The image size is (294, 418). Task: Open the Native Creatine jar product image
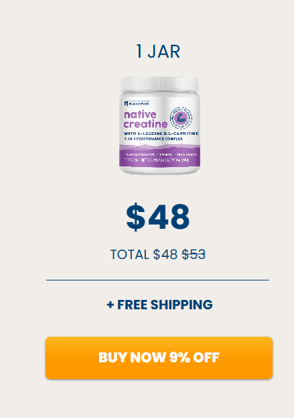[x=159, y=126]
